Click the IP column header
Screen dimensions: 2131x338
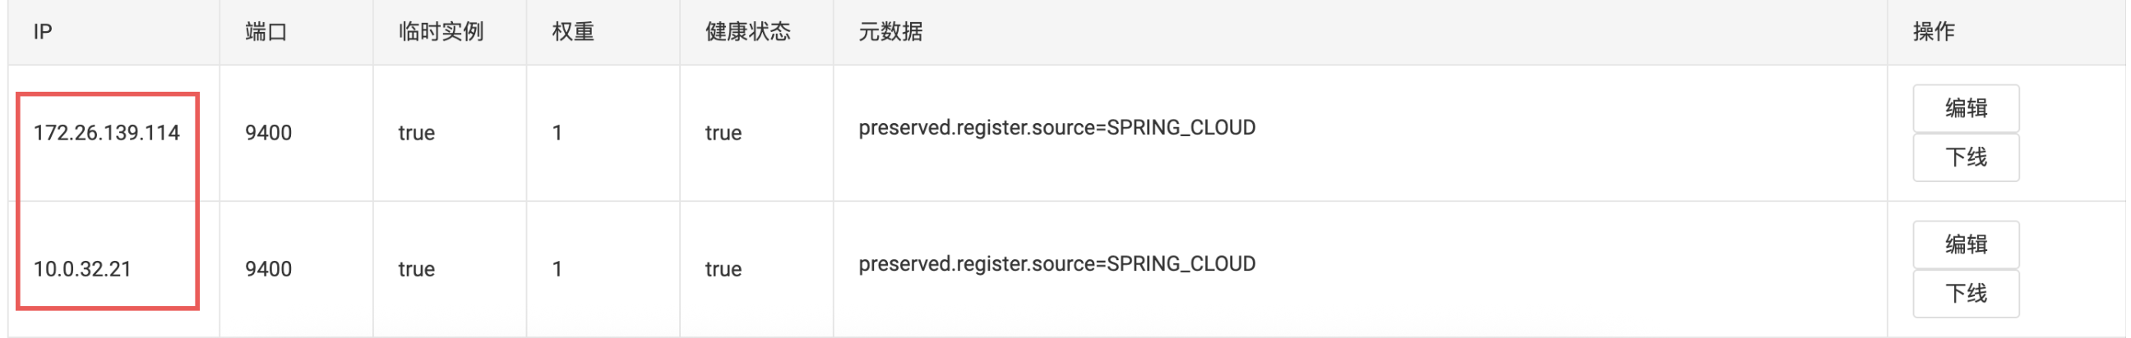pos(43,32)
